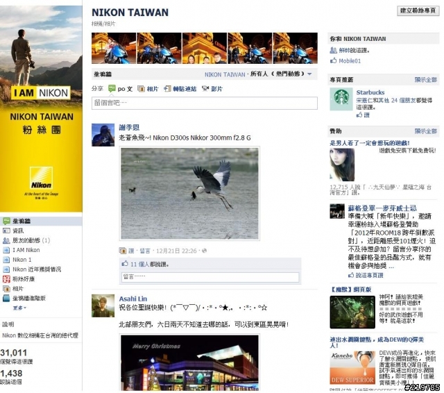The height and width of the screenshot is (393, 444).
Task: Click the 影片 video share icon
Action: click(x=205, y=89)
